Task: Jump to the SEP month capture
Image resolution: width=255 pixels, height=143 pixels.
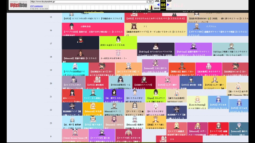Action: click(169, 1)
